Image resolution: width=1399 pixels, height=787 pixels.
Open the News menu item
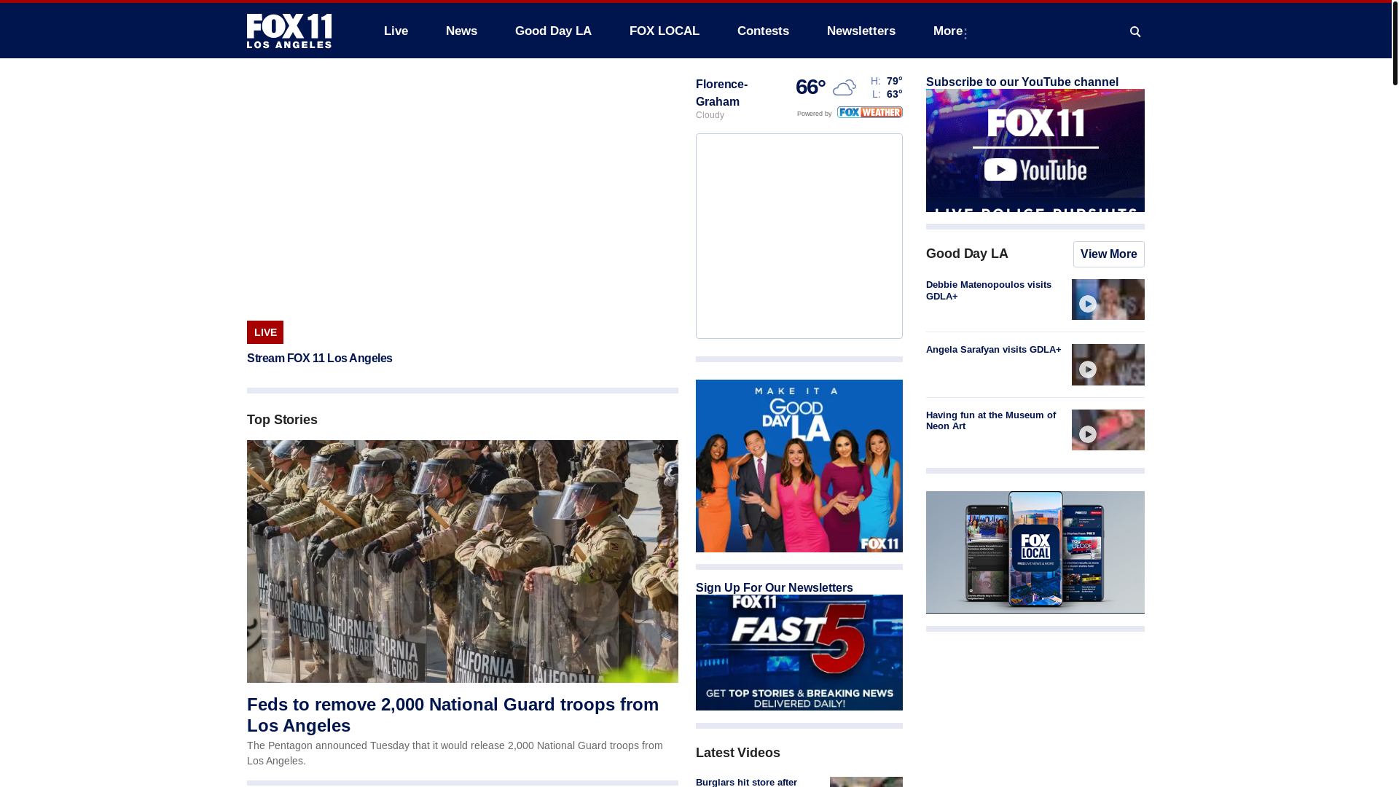[x=461, y=31]
